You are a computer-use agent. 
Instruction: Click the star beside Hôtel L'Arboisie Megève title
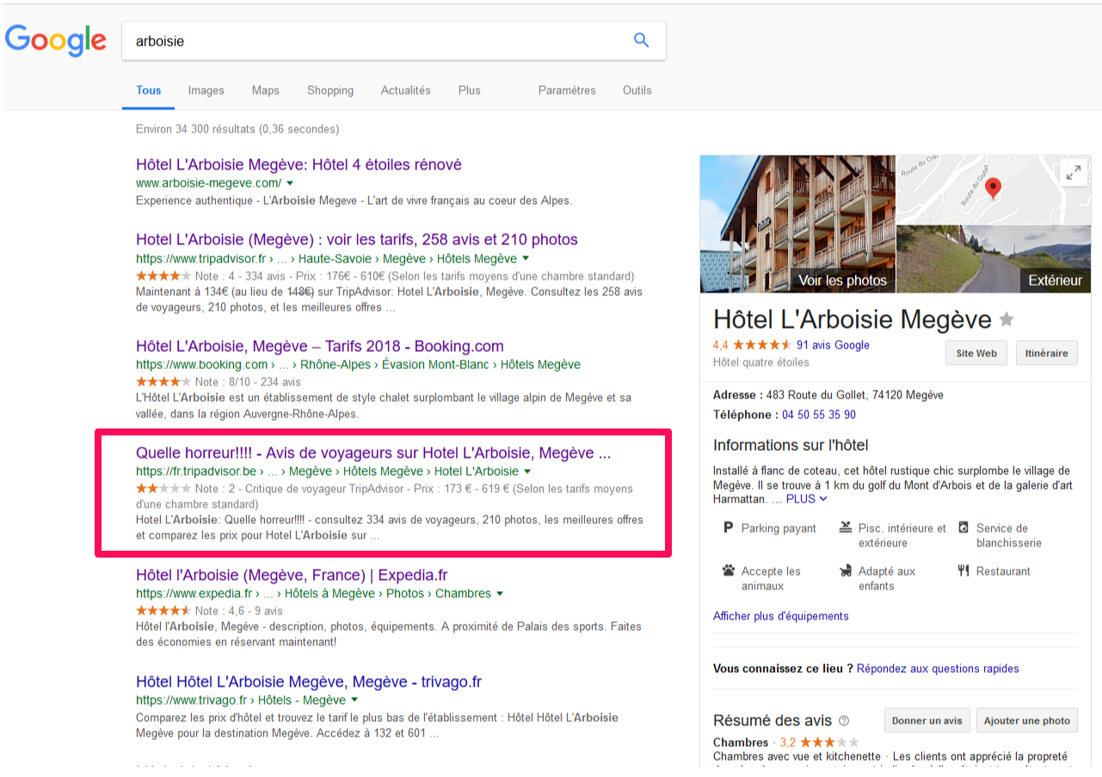1007,320
